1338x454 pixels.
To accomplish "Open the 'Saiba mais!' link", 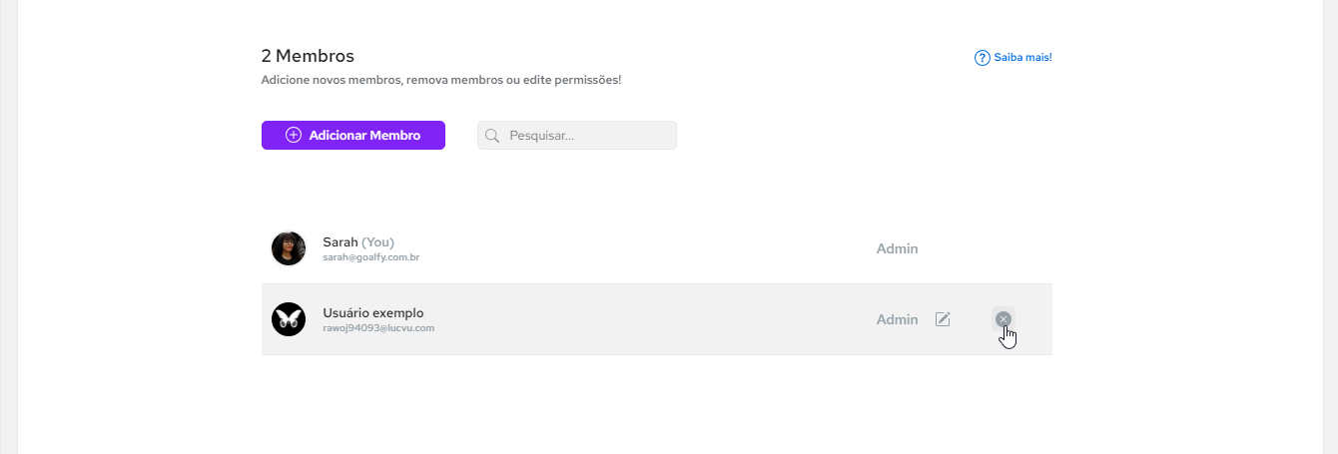I will coord(1022,58).
